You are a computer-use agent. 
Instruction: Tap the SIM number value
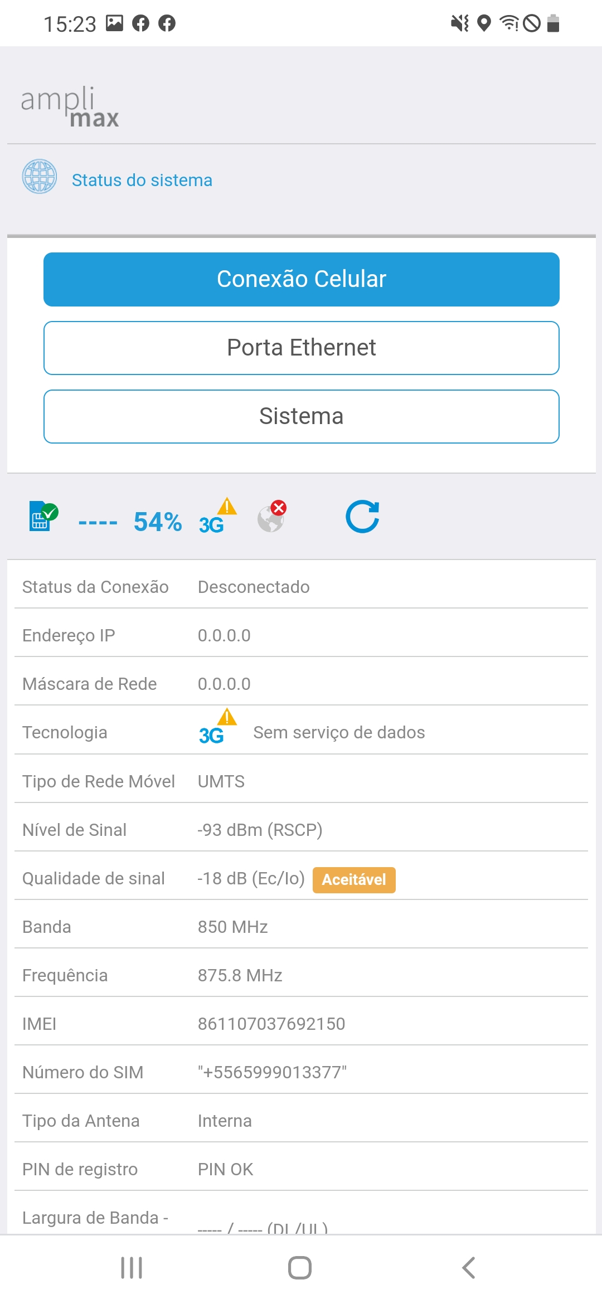272,1072
